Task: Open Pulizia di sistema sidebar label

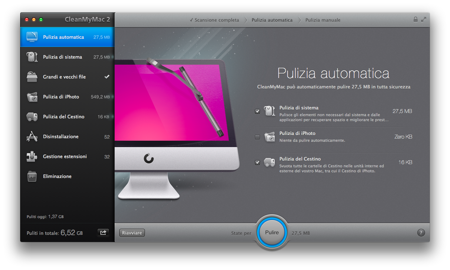Action: tap(63, 57)
